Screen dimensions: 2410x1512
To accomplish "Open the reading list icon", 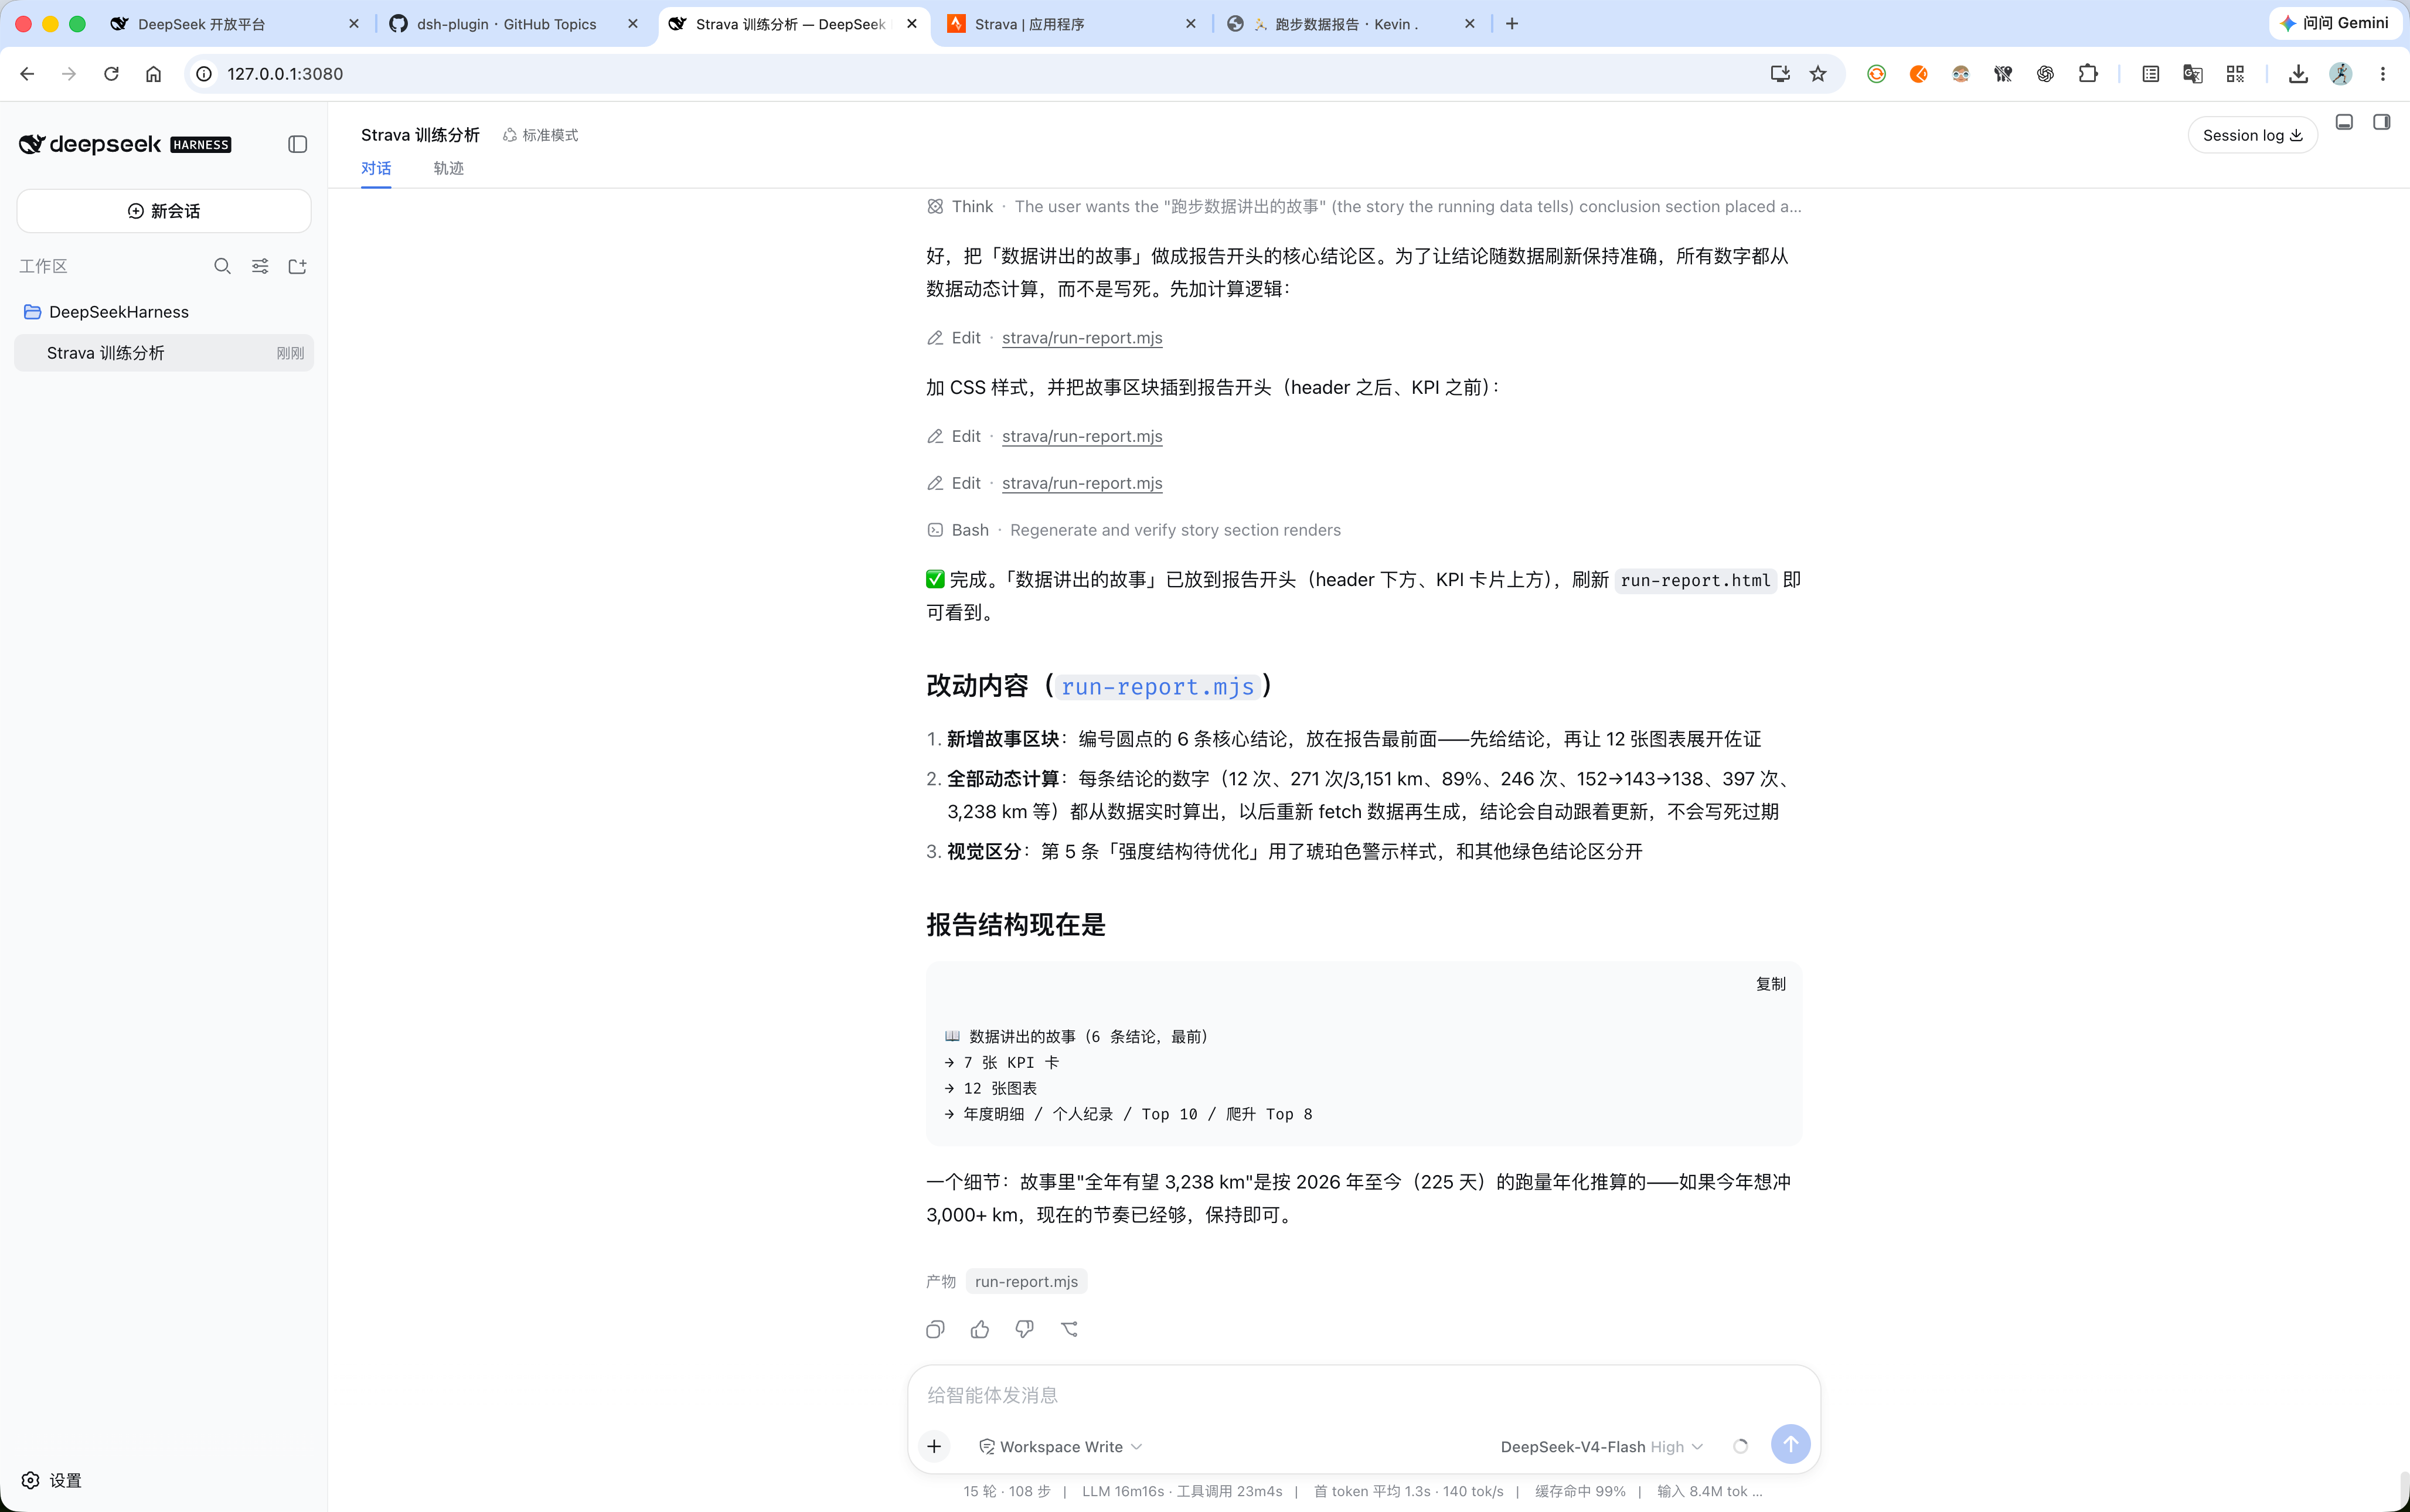I will point(2150,74).
